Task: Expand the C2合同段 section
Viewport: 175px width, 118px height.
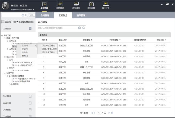Action: coord(30,96)
